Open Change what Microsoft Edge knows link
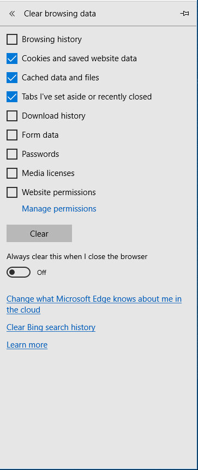The height and width of the screenshot is (470, 198). tap(94, 304)
